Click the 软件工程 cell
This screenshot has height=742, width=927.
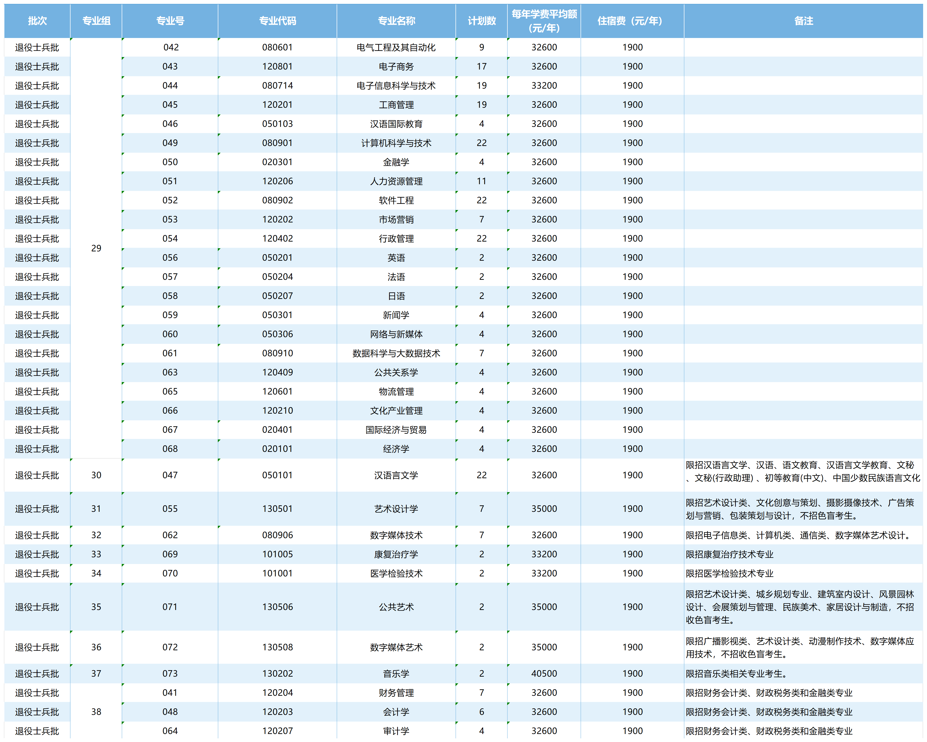(x=396, y=200)
